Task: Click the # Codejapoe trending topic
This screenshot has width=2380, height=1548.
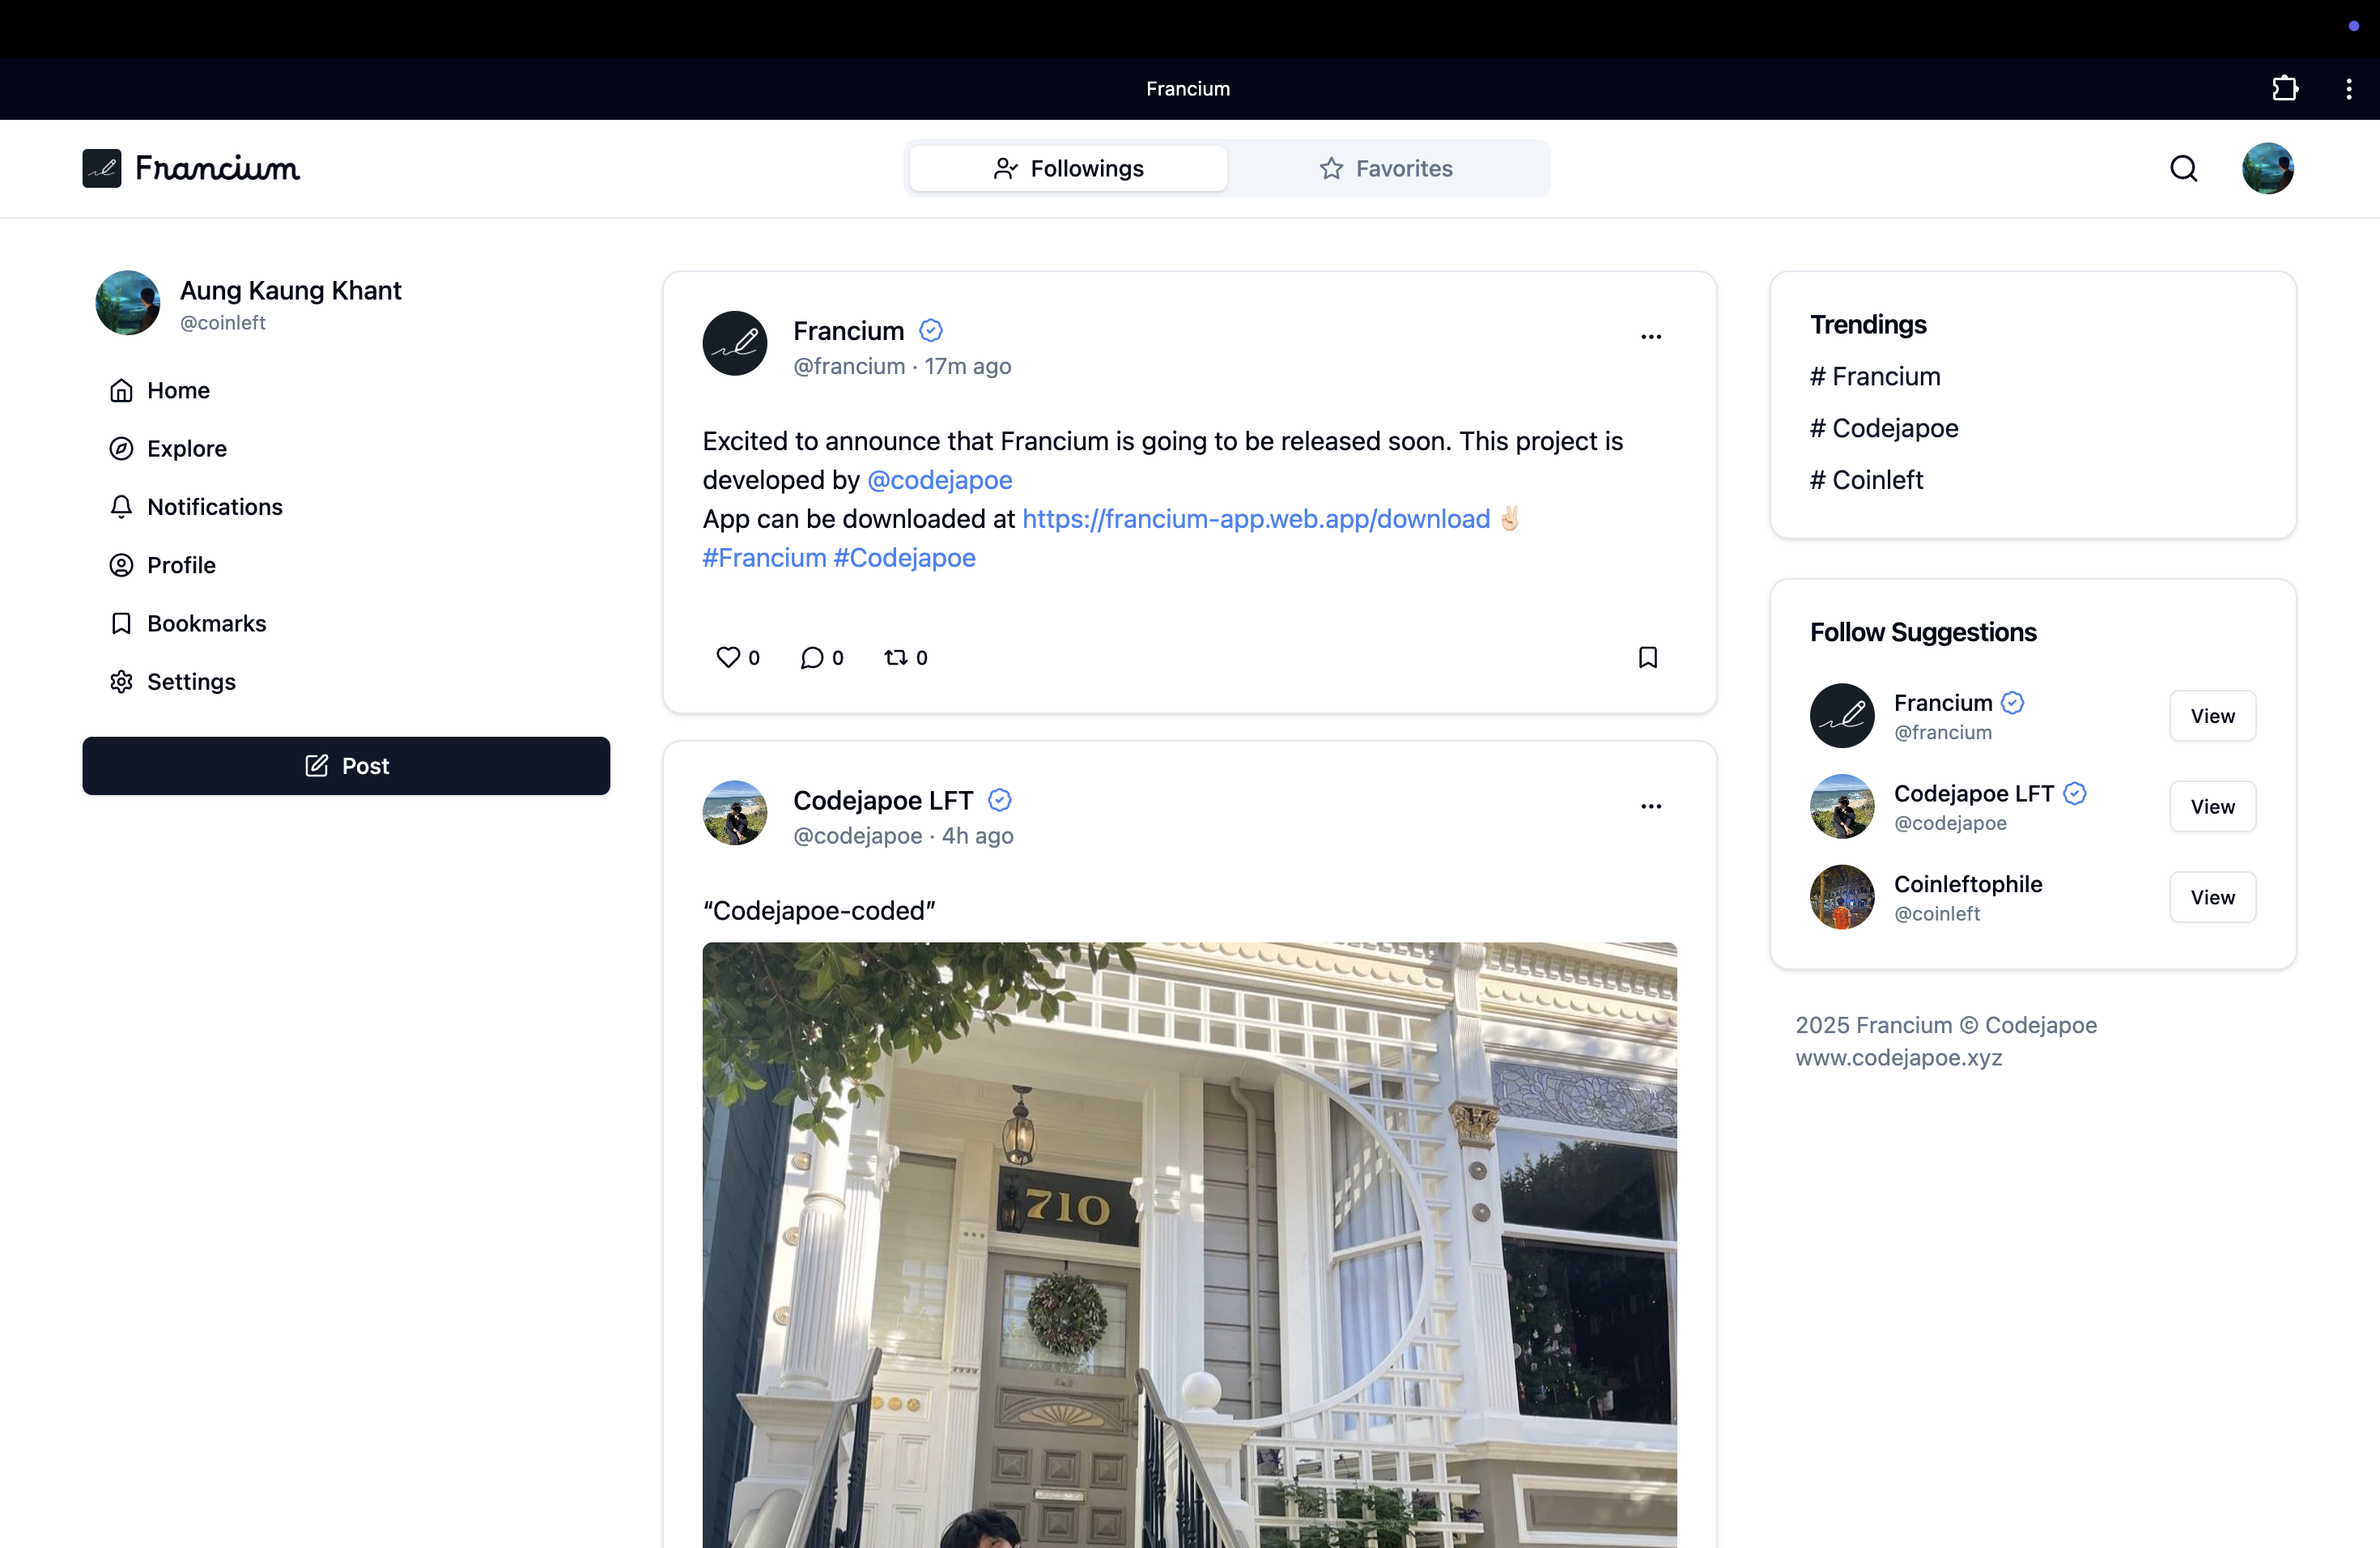Action: (1884, 428)
